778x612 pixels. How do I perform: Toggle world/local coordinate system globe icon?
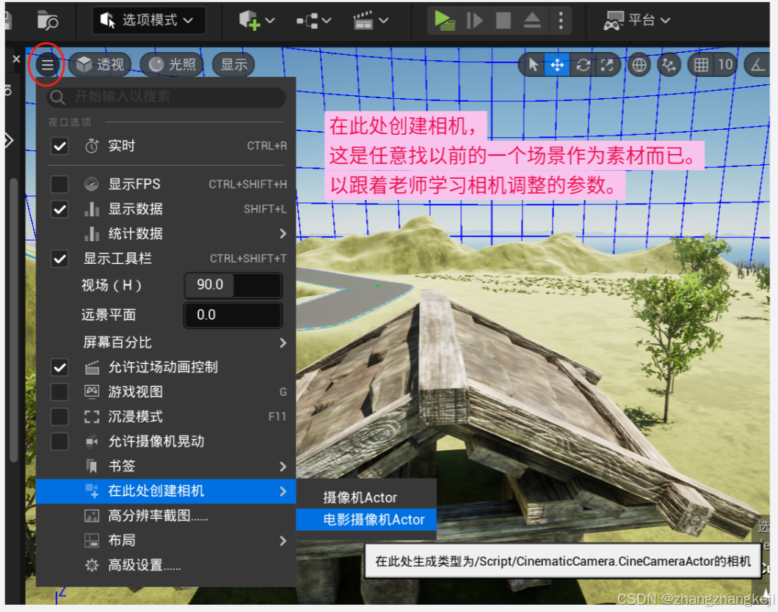[x=639, y=65]
